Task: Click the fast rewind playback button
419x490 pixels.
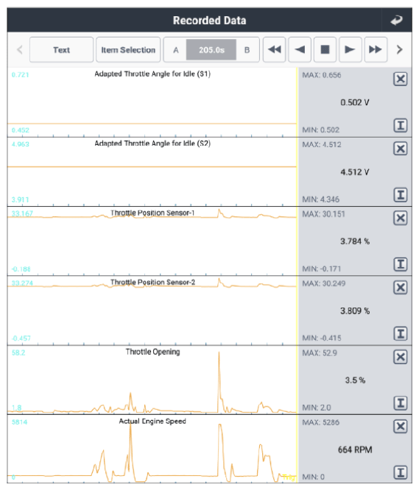Action: tap(274, 50)
